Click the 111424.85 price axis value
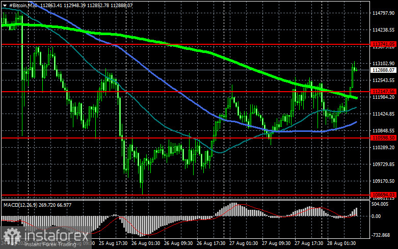This screenshot has width=398, height=249. coord(383,114)
